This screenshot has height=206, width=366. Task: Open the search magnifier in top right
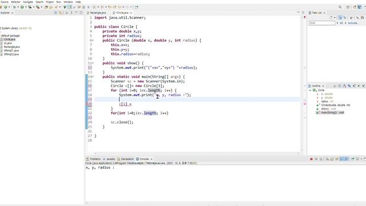click(340, 7)
